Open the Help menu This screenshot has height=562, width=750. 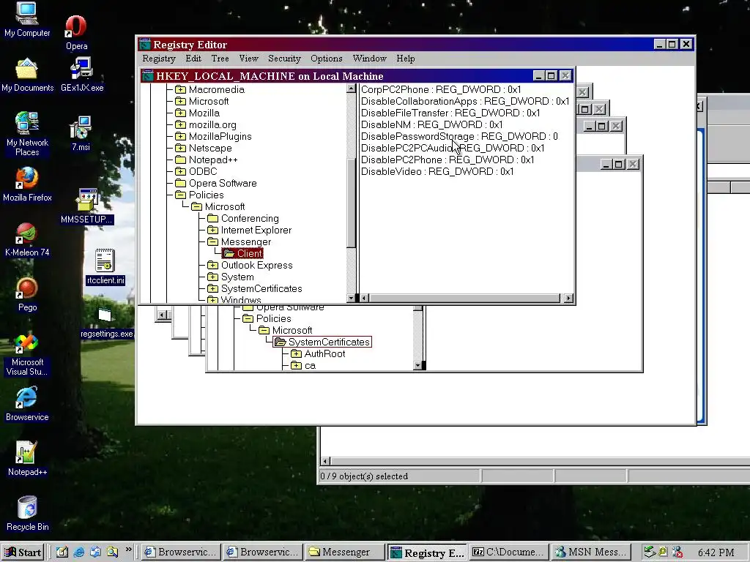click(406, 59)
